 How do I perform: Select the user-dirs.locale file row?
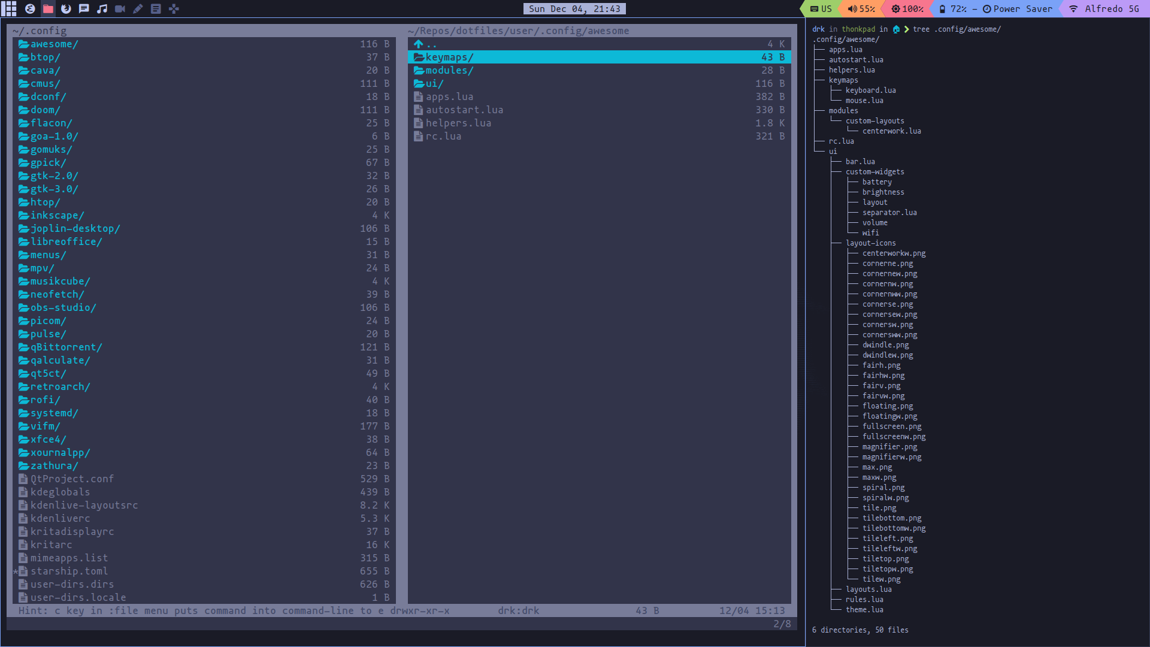coord(204,597)
